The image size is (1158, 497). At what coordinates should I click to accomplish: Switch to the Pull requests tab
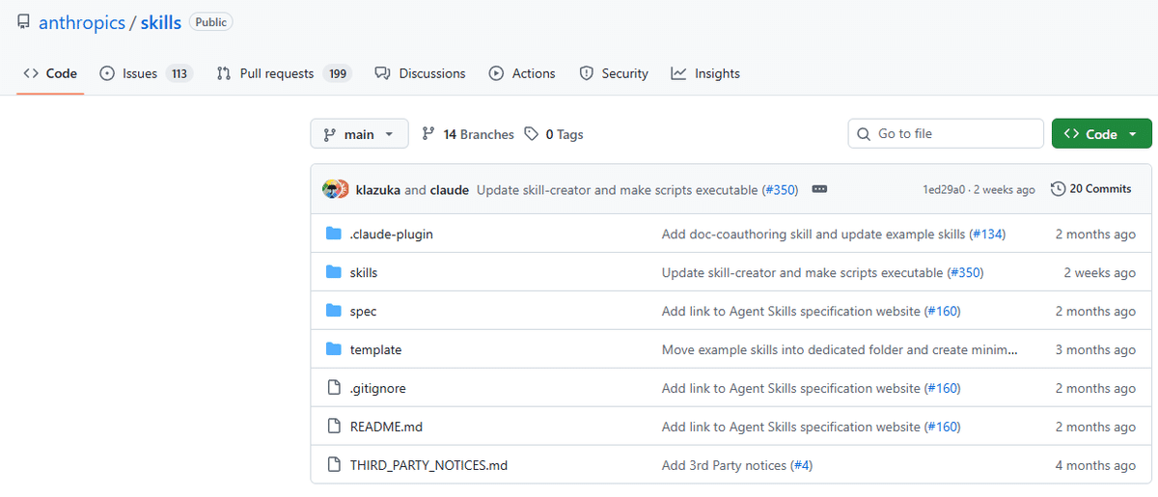tap(284, 73)
